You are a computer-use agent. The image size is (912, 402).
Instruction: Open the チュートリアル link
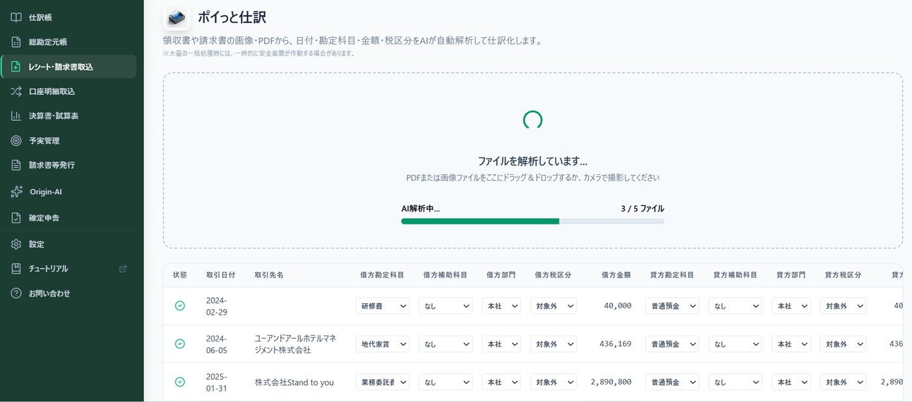(x=68, y=269)
